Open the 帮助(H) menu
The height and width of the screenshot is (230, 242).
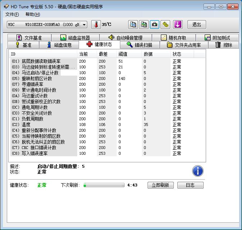pyautogui.click(x=33, y=14)
